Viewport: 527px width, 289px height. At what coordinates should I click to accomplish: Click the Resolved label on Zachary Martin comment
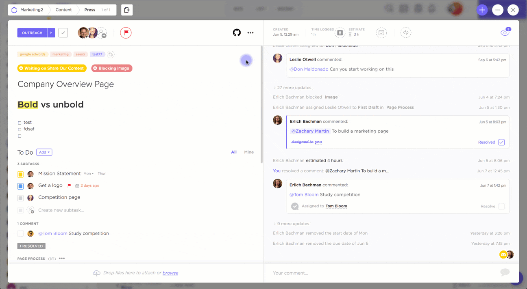point(487,142)
